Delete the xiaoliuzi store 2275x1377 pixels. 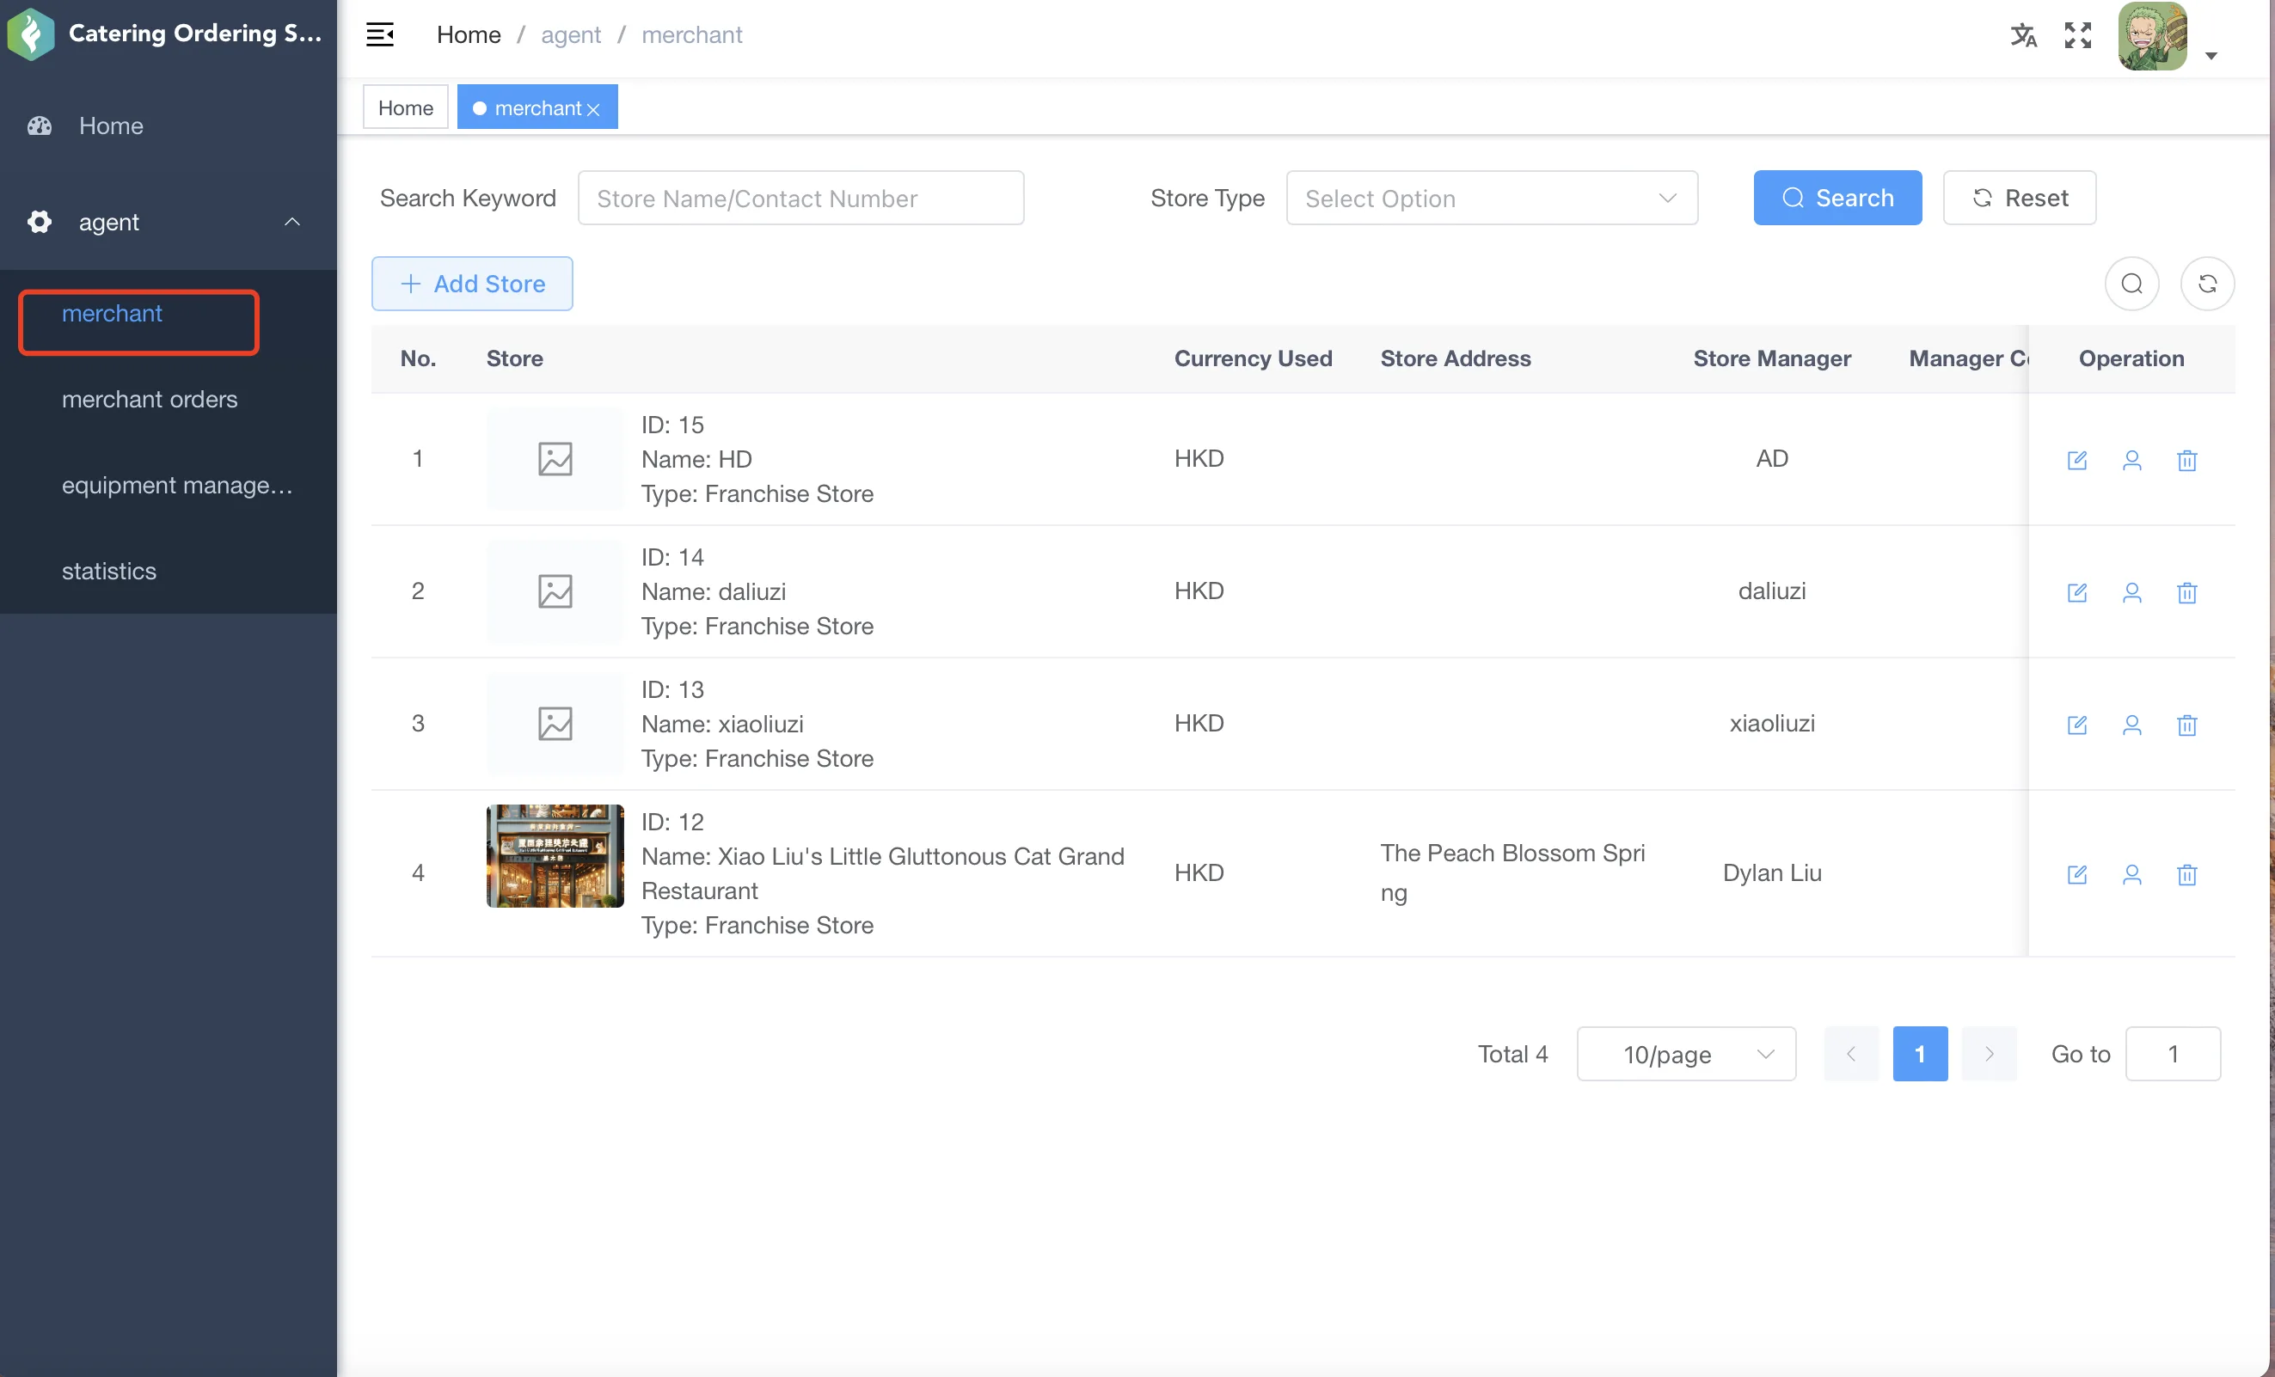pyautogui.click(x=2186, y=725)
